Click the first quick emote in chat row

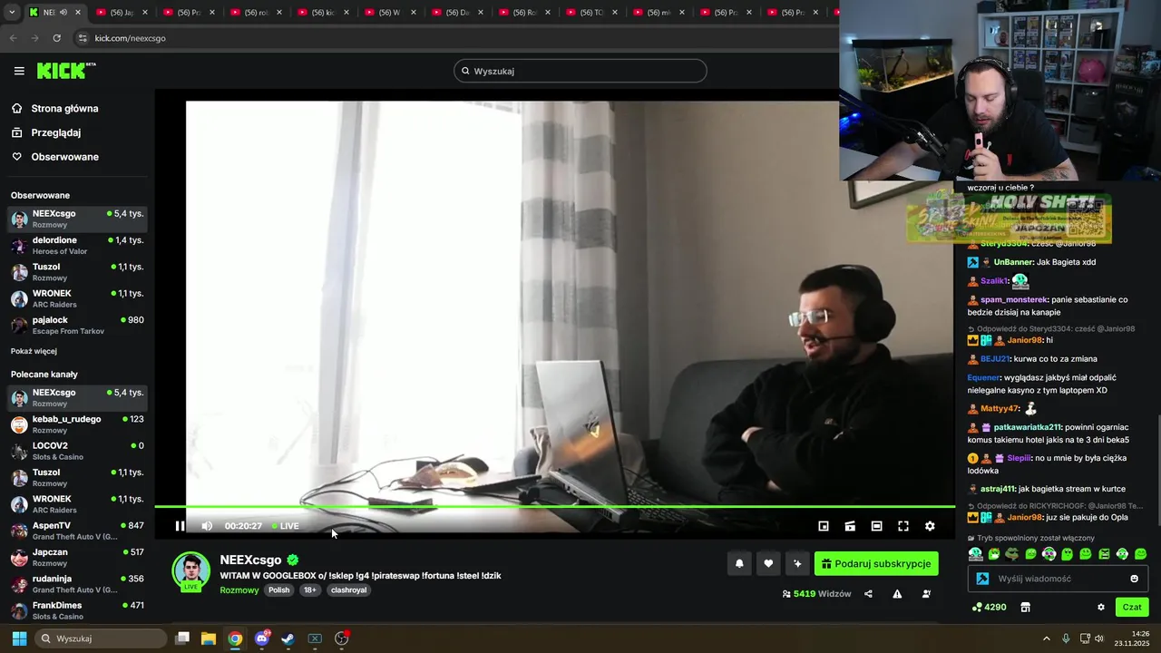pos(975,554)
